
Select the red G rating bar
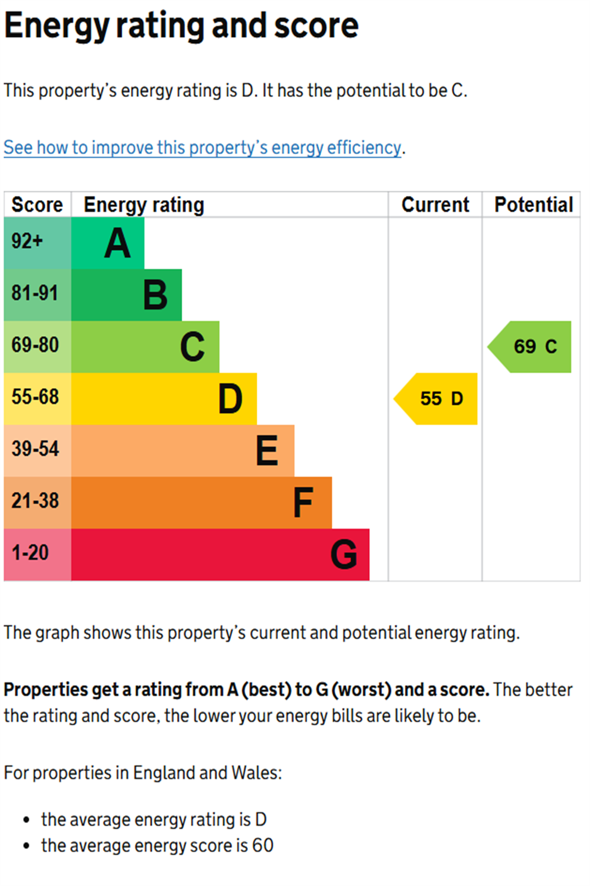220,555
